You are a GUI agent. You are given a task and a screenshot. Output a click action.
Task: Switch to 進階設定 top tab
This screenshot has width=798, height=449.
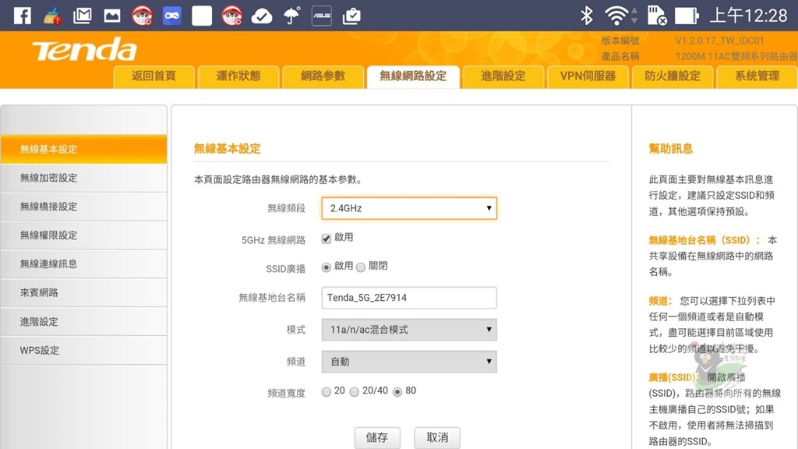503,77
